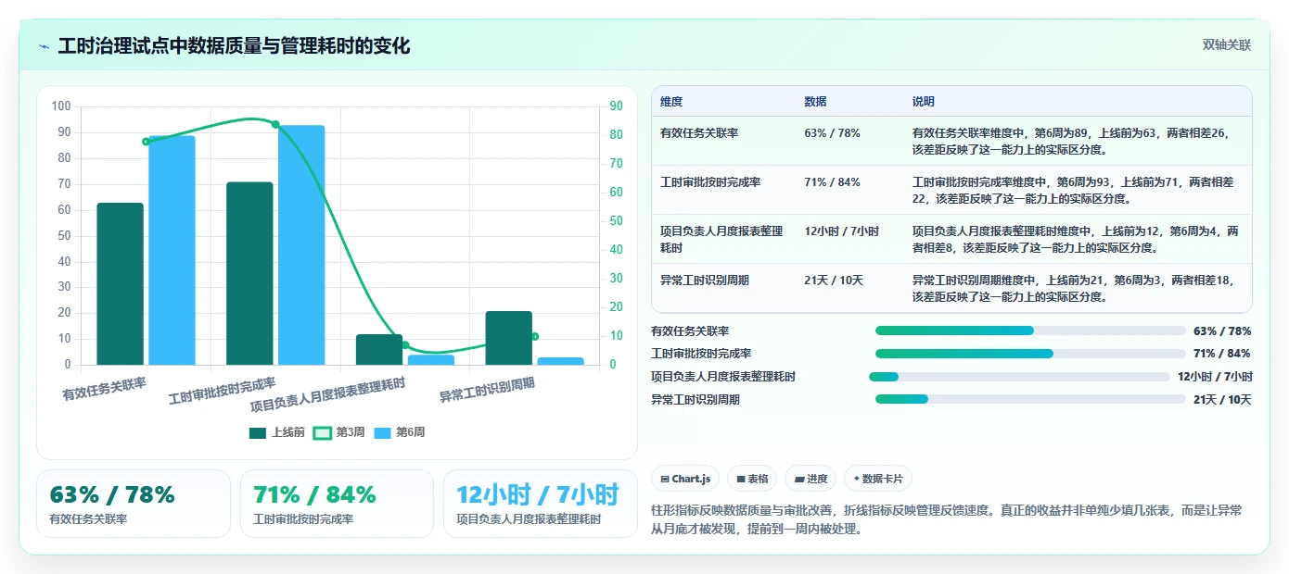Click the 进度 tag
The width and height of the screenshot is (1289, 574).
pyautogui.click(x=810, y=479)
